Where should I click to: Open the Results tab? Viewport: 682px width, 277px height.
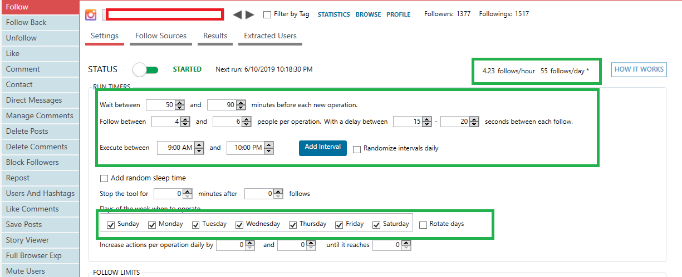215,36
